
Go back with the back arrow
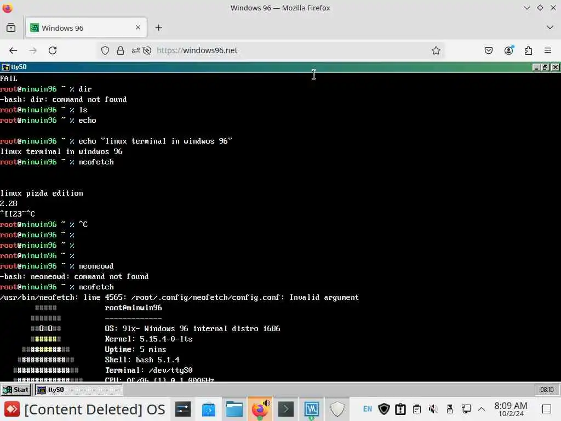pyautogui.click(x=13, y=50)
